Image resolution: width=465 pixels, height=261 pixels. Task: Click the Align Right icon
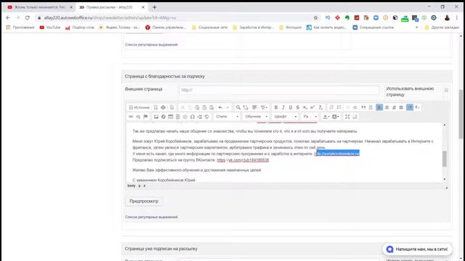tap(394, 107)
